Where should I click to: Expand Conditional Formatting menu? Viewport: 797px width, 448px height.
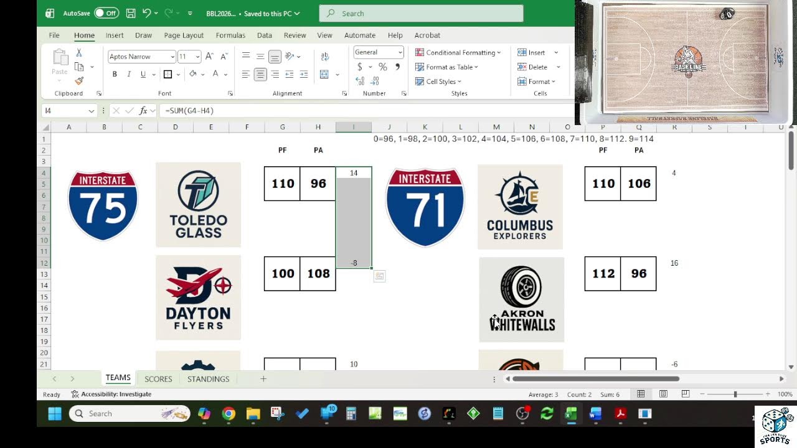pyautogui.click(x=458, y=52)
